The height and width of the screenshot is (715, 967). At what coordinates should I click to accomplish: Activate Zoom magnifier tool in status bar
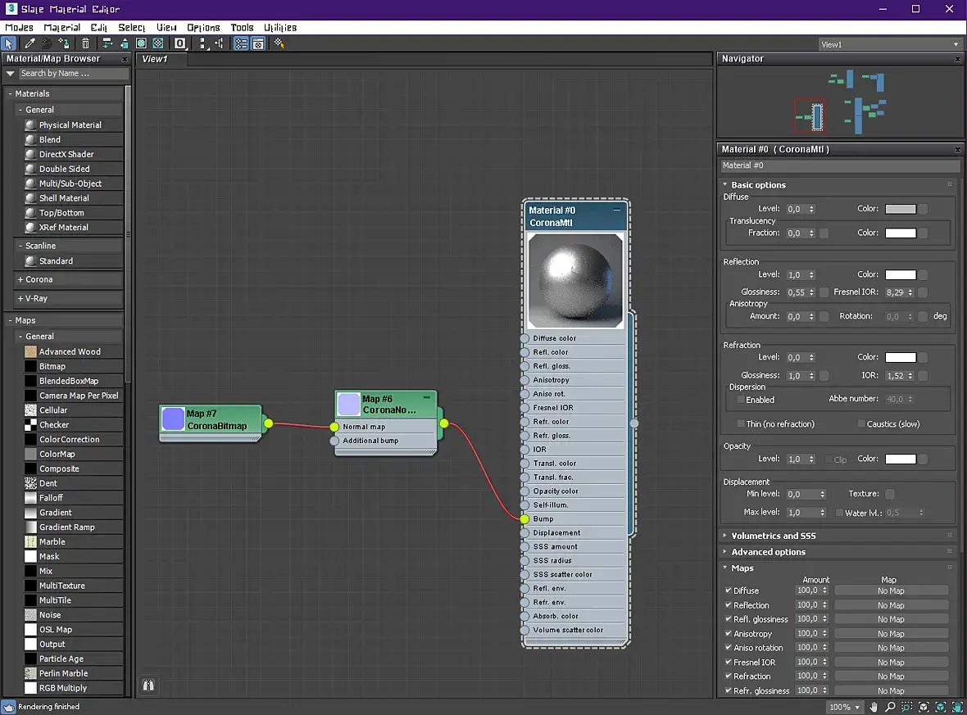point(890,707)
